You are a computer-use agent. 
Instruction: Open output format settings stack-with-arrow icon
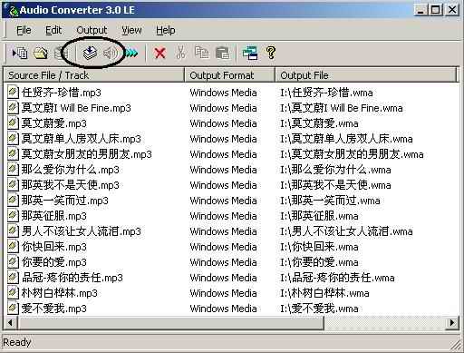pyautogui.click(x=90, y=53)
